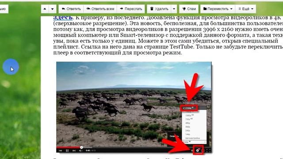Viewport: 283px width, 159px height.
Task: Click the red progress bar scrubber knob
Action: point(81,148)
